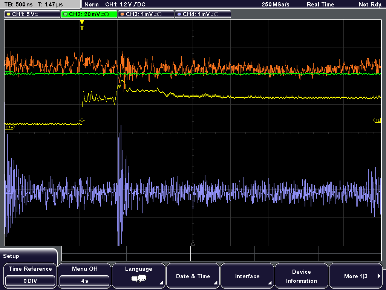
Task: Open the Menu Off softkey
Action: coord(84,276)
